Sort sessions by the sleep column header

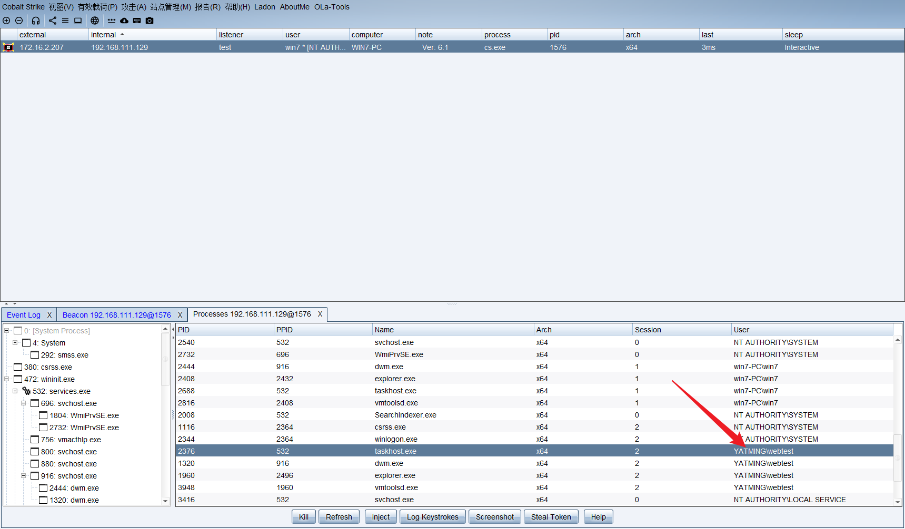coord(843,35)
